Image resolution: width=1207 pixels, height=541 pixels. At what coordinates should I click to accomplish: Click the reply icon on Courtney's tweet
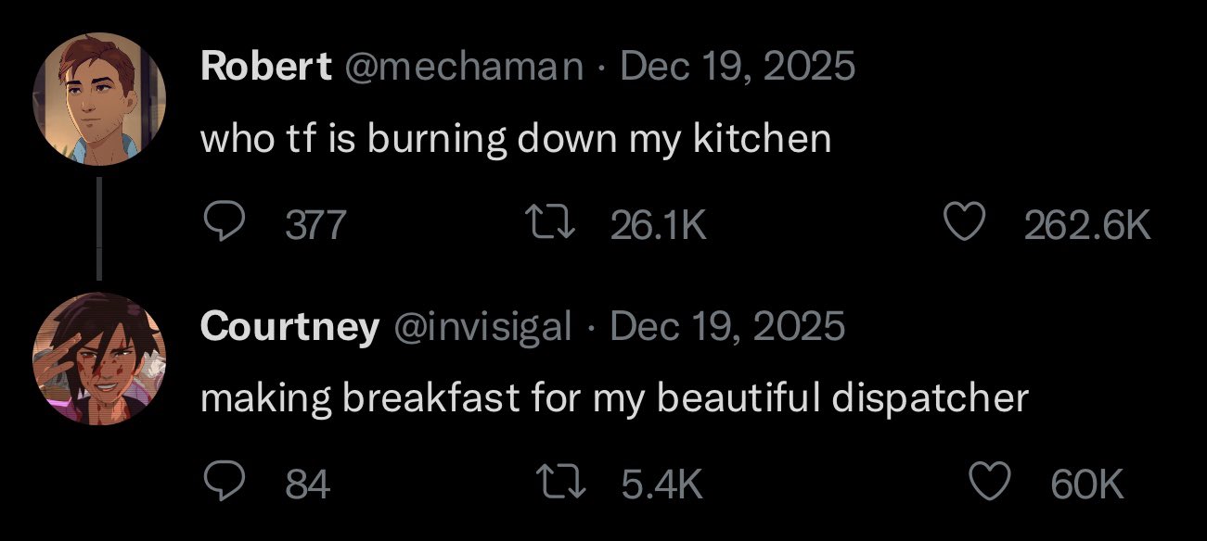click(223, 483)
